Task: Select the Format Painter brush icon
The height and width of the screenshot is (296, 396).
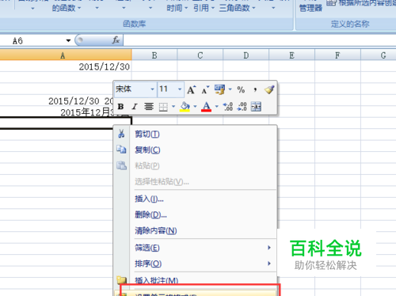Action: [x=269, y=89]
